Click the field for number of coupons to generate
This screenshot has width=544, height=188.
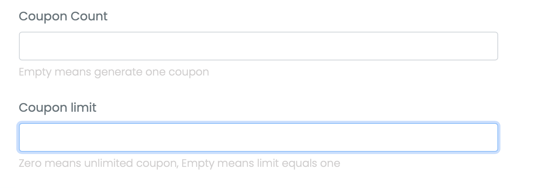click(x=258, y=46)
